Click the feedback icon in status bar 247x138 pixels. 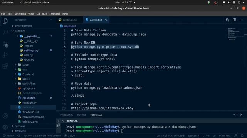[x=236, y=136]
